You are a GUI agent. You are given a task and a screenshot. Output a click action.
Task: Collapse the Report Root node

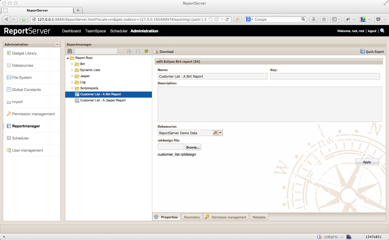tap(68, 58)
